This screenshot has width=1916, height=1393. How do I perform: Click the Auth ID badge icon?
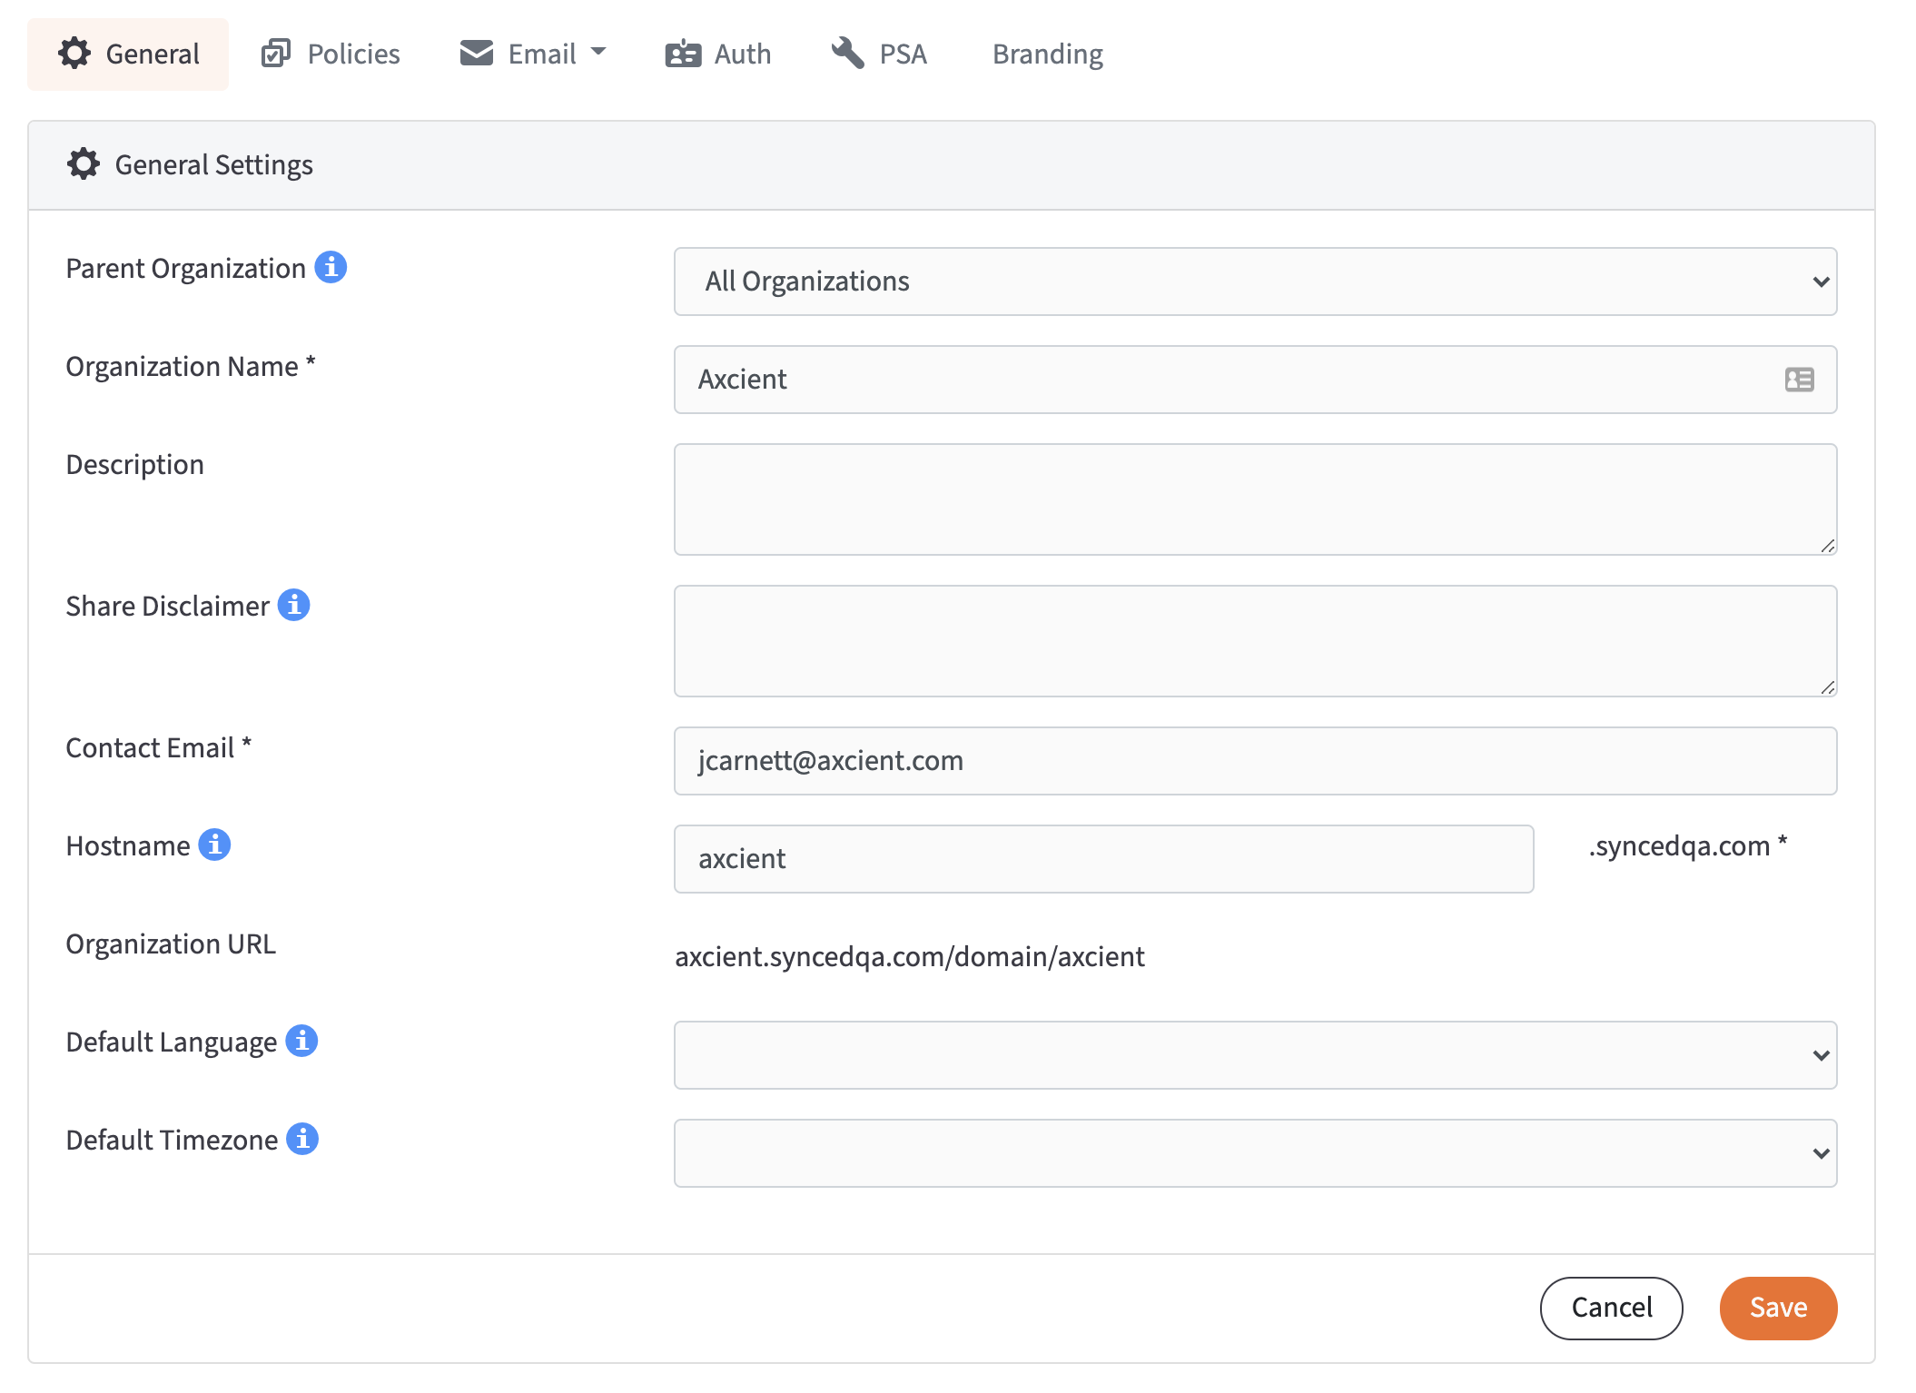tap(683, 54)
